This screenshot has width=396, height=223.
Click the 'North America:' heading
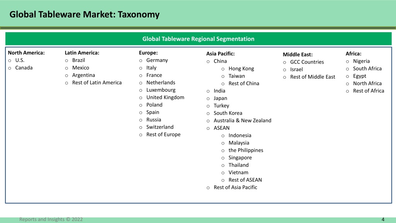[26, 53]
